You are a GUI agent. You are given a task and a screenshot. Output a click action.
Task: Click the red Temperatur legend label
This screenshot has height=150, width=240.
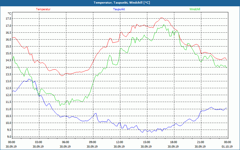[43, 9]
